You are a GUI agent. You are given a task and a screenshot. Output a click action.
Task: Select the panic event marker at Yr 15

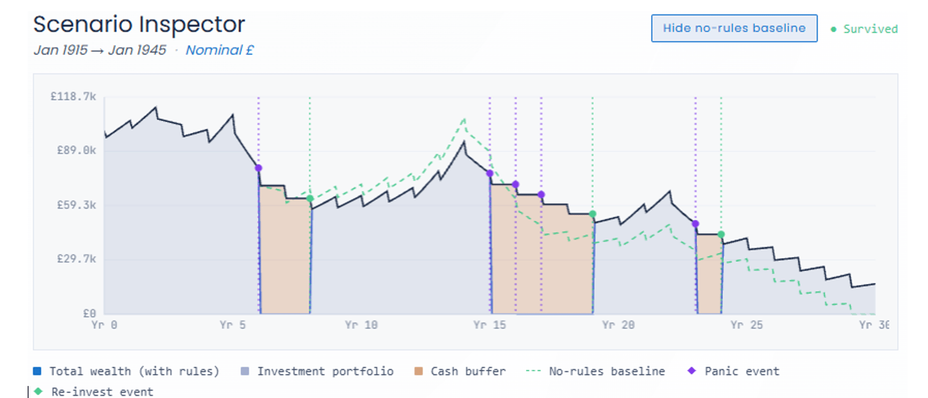click(490, 173)
